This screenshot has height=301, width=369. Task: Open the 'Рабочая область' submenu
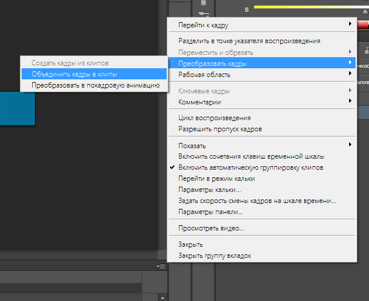(x=262, y=75)
